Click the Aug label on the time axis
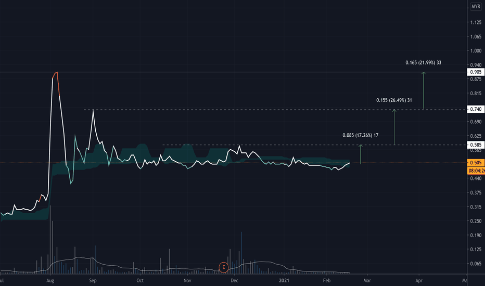485x286 pixels. [50, 281]
